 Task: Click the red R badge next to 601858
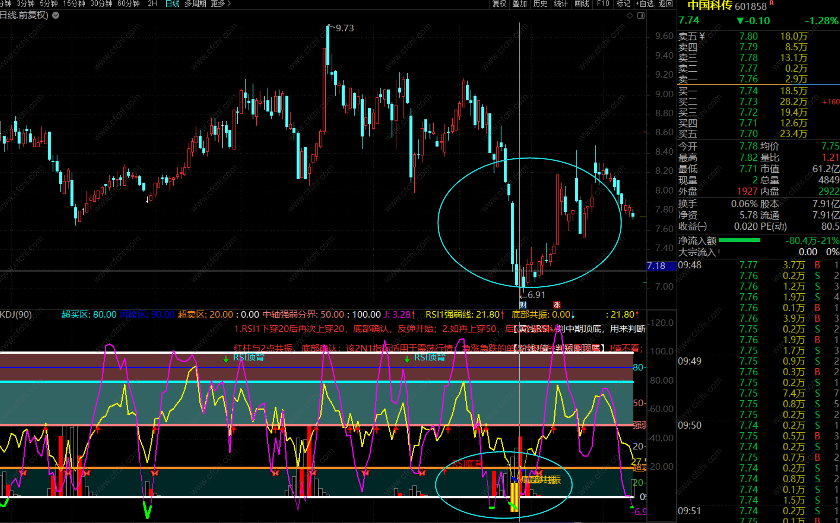coord(771,4)
